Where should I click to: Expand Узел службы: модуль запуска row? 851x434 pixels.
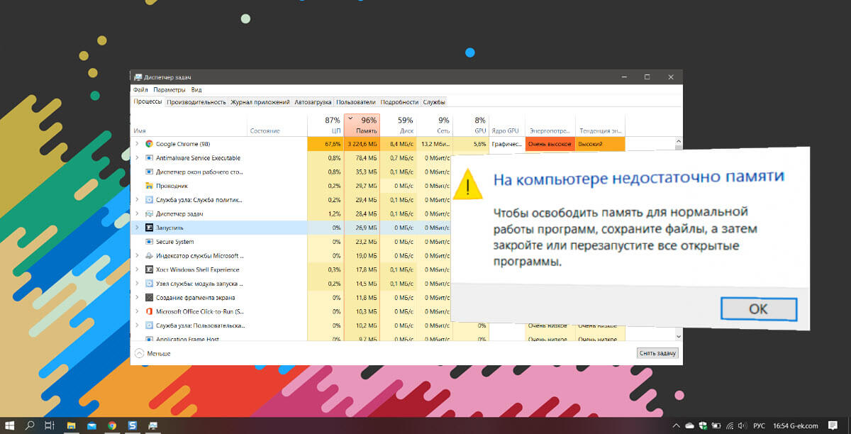[x=137, y=284]
